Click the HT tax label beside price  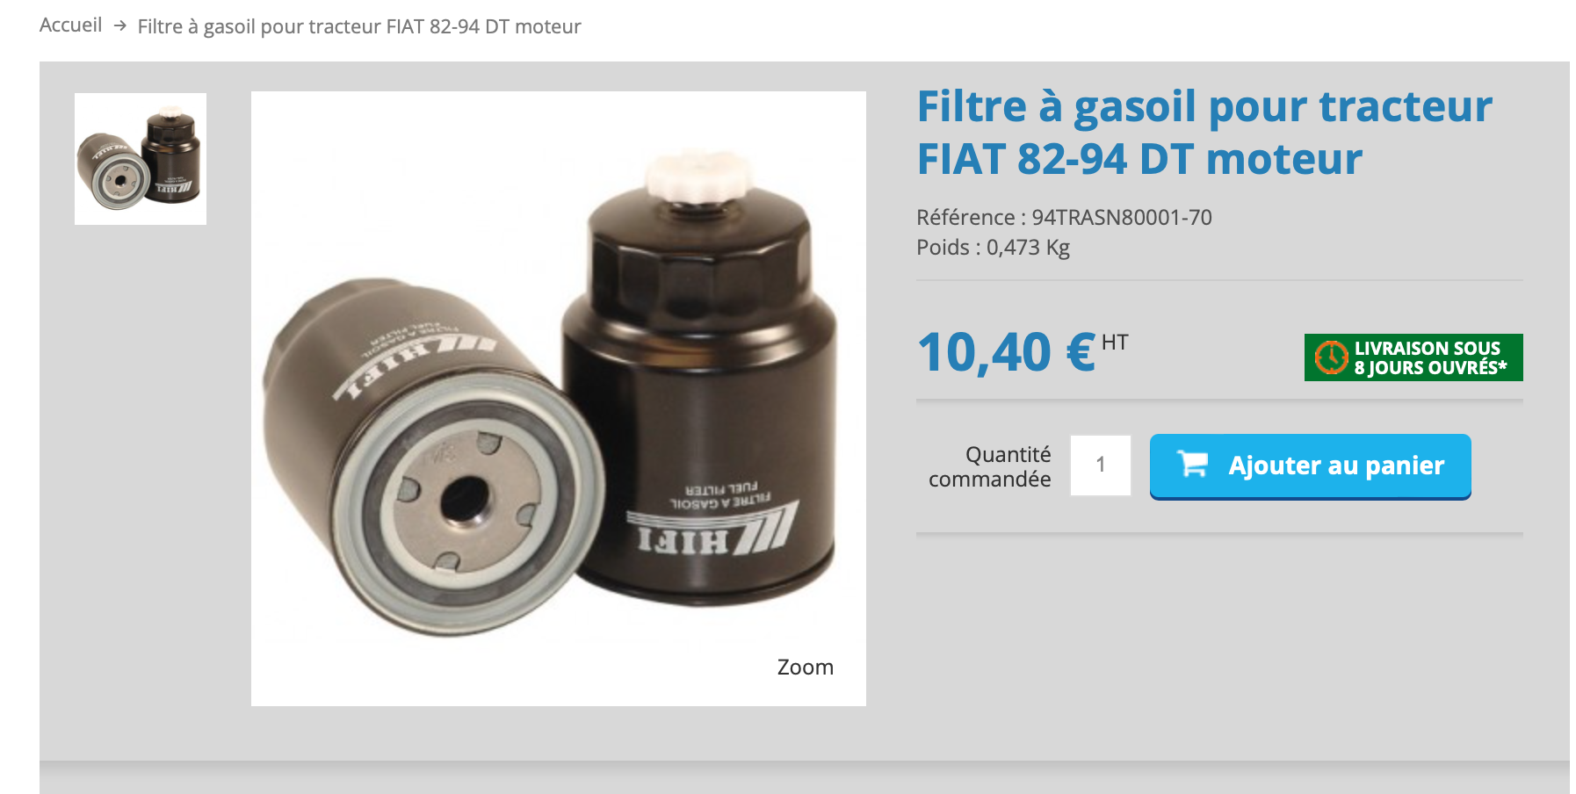1115,343
